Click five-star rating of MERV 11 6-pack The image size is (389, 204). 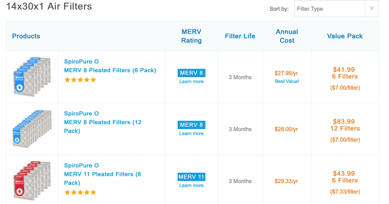click(x=80, y=192)
